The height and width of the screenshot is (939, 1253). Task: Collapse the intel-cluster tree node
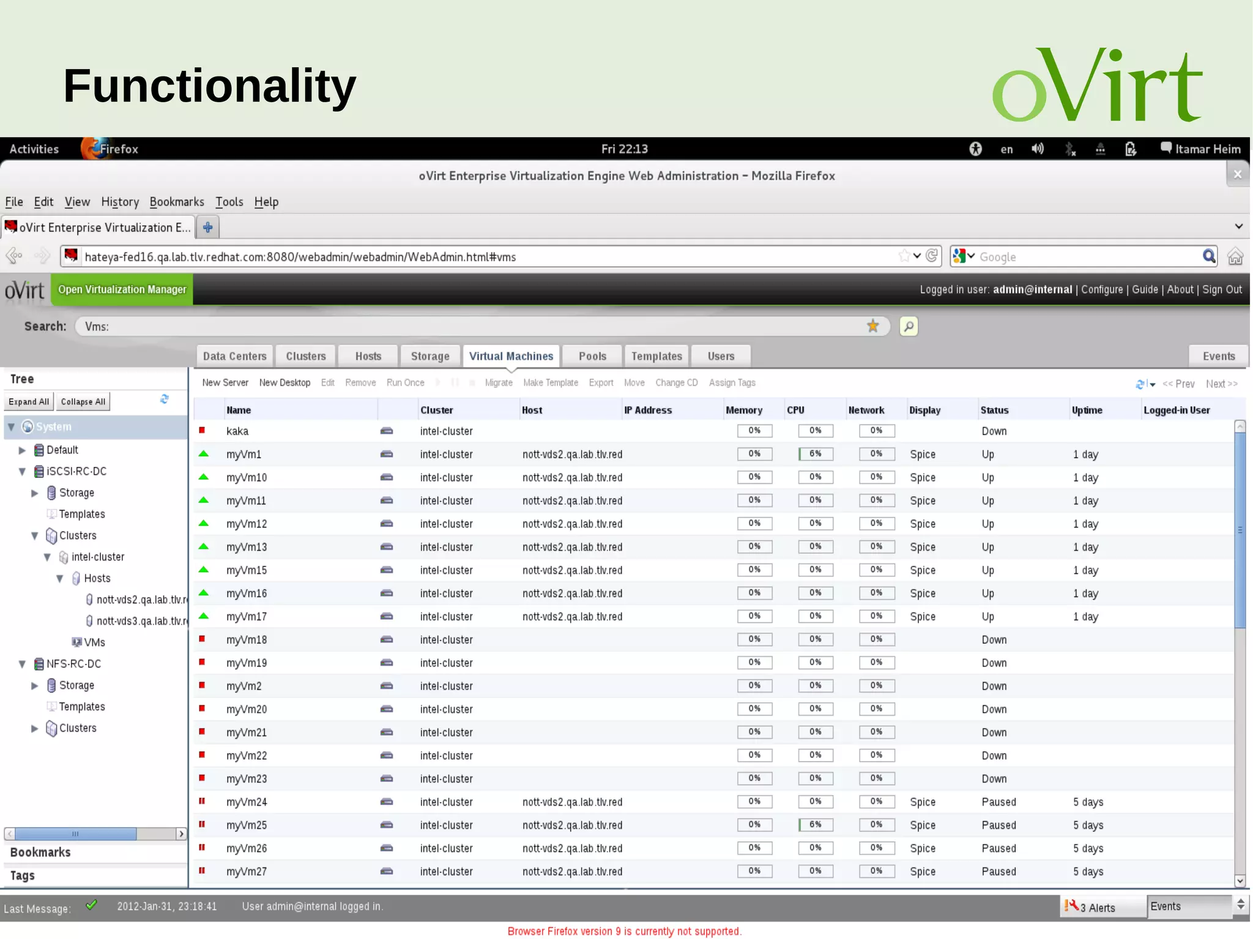click(47, 557)
